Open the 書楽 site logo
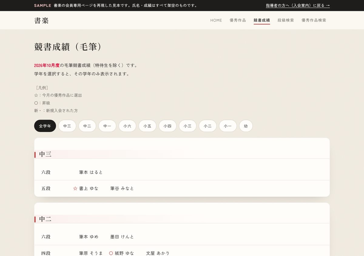Screen dimensions: 364x256 [x=41, y=20]
